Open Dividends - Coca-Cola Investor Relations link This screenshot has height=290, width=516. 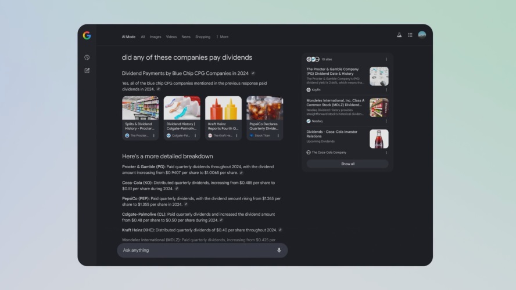332,134
